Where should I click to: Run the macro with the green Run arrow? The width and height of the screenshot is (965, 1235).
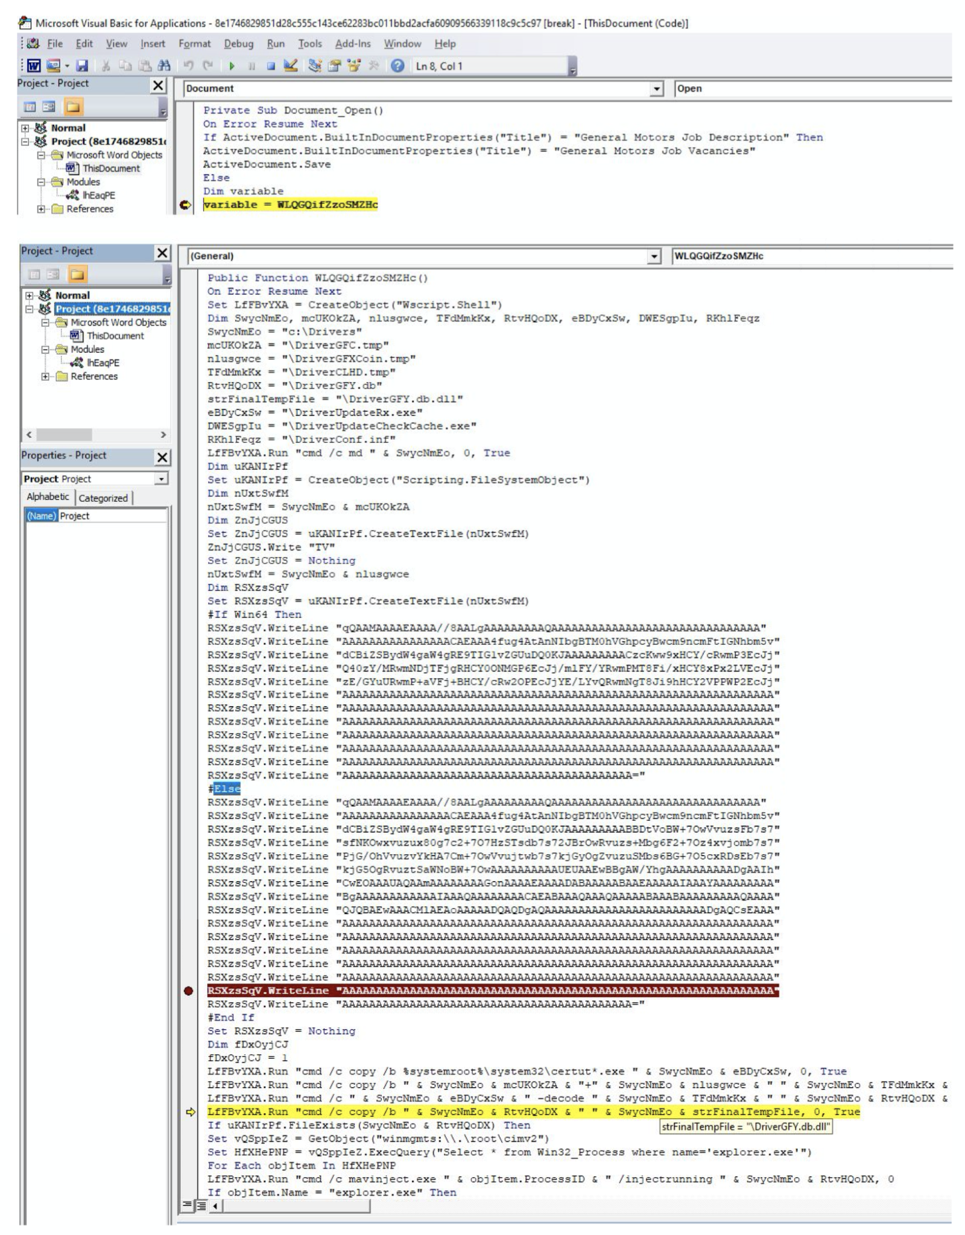point(233,65)
